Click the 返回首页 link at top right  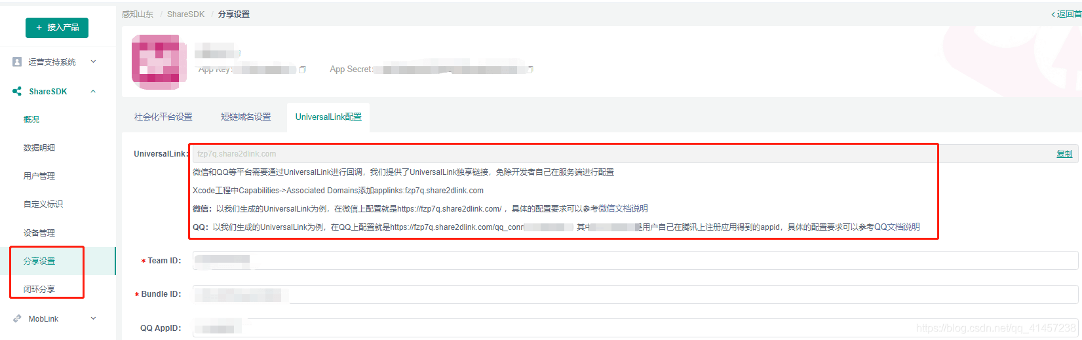coord(1067,14)
